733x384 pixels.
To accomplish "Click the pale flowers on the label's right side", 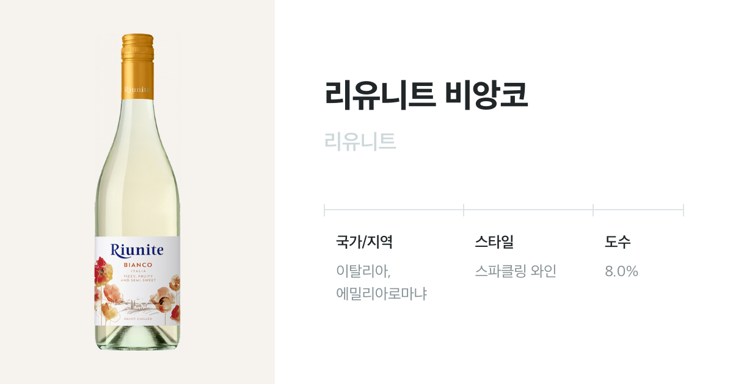I will click(x=165, y=299).
